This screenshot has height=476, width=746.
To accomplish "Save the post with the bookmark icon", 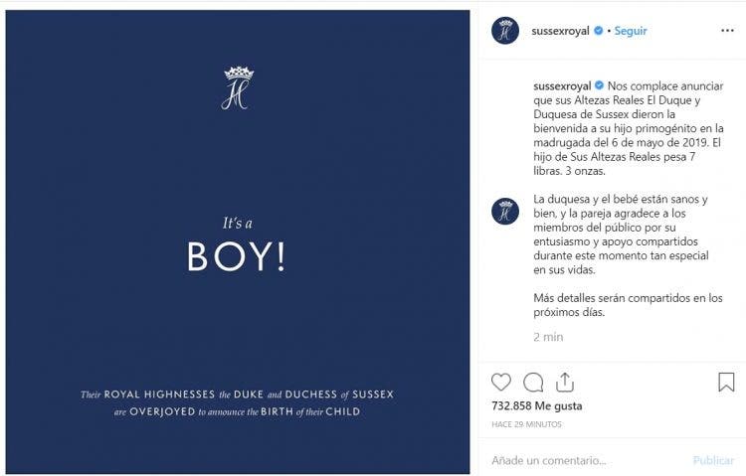I will pos(726,383).
